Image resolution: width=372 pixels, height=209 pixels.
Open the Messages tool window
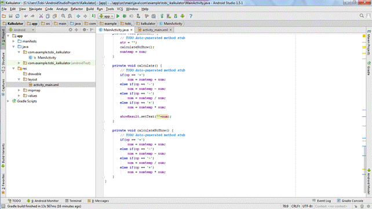click(99, 201)
